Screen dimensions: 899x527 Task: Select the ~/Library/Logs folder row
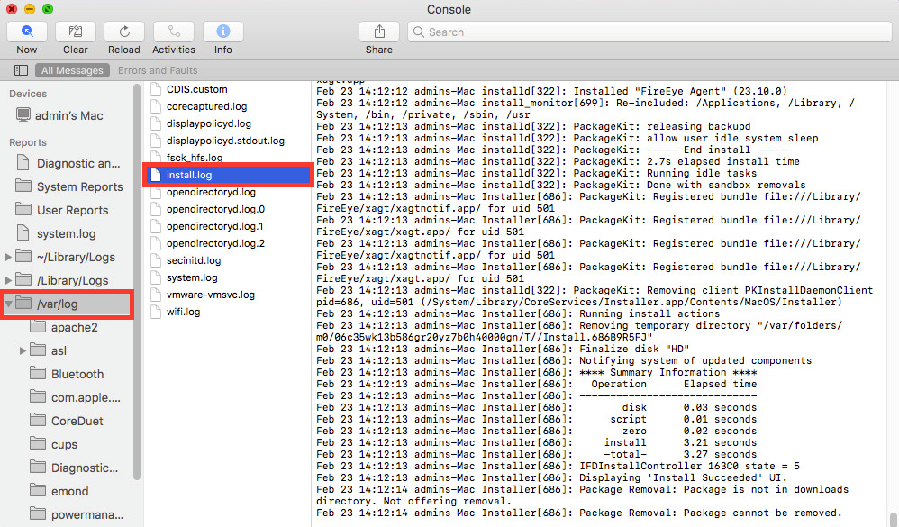click(x=67, y=258)
